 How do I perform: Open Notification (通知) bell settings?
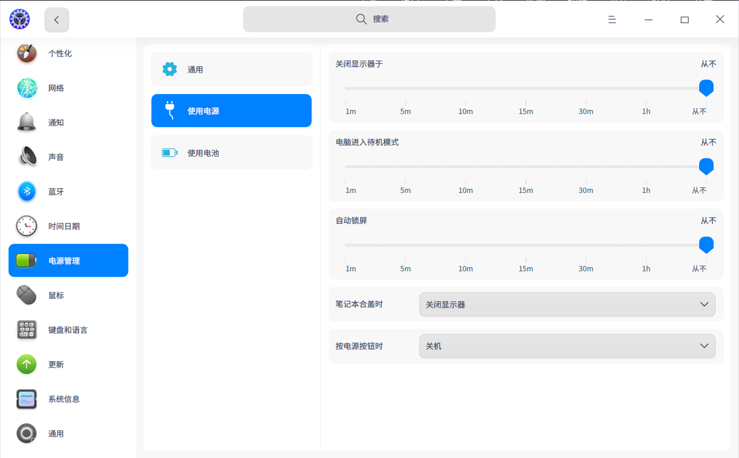68,123
